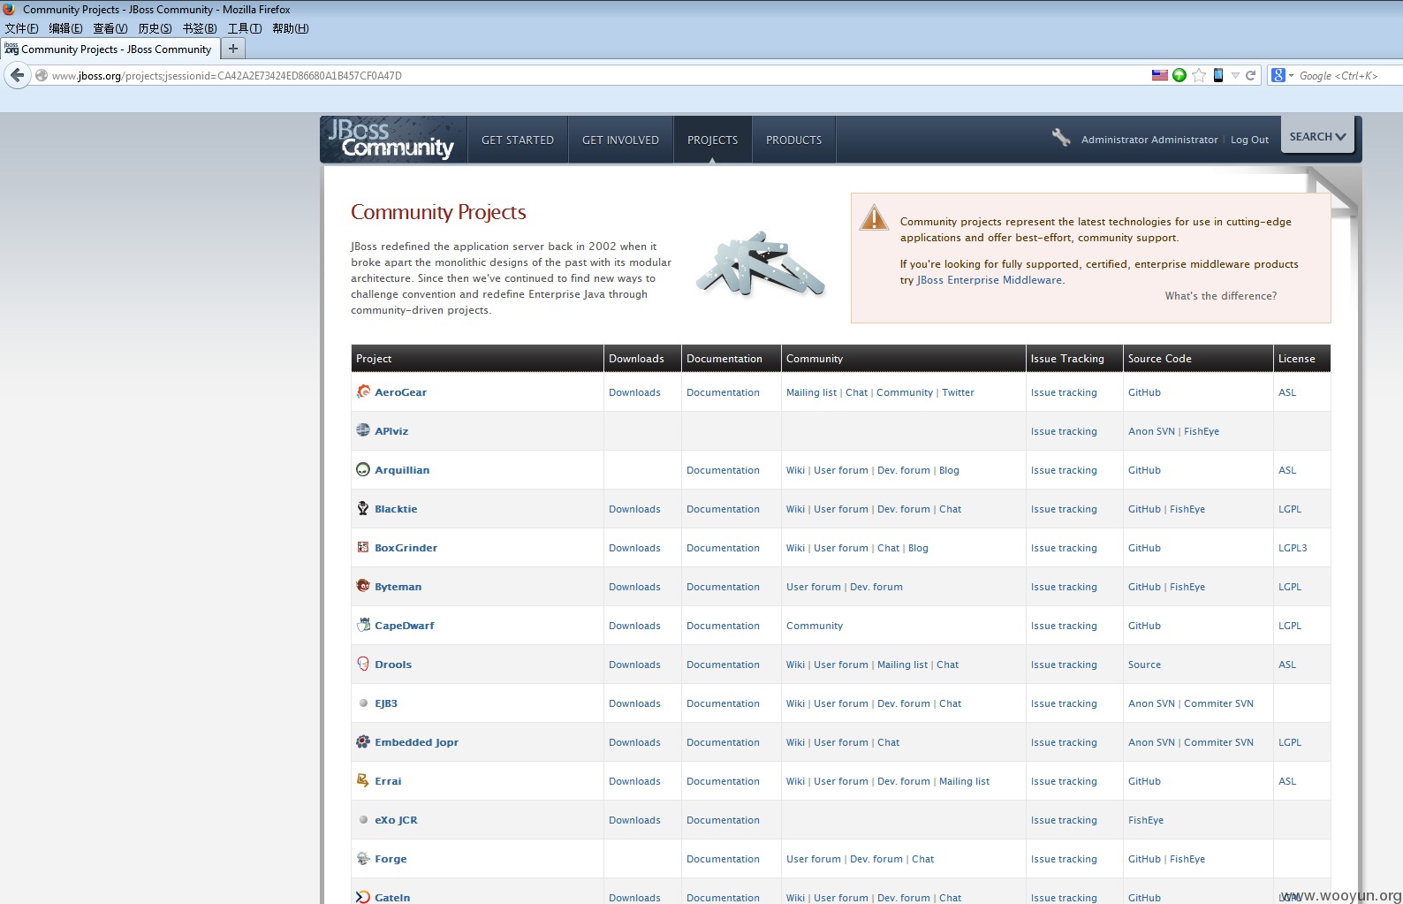Click the reload page icon
This screenshot has height=904, width=1403.
pyautogui.click(x=1250, y=75)
